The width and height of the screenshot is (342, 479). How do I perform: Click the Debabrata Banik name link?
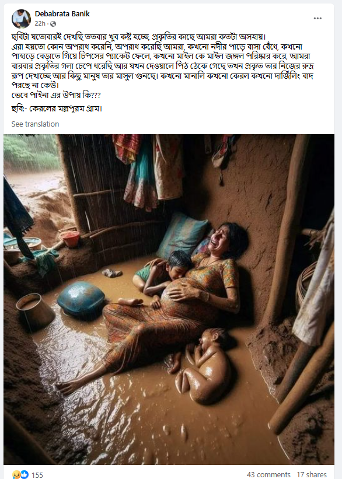pos(62,14)
